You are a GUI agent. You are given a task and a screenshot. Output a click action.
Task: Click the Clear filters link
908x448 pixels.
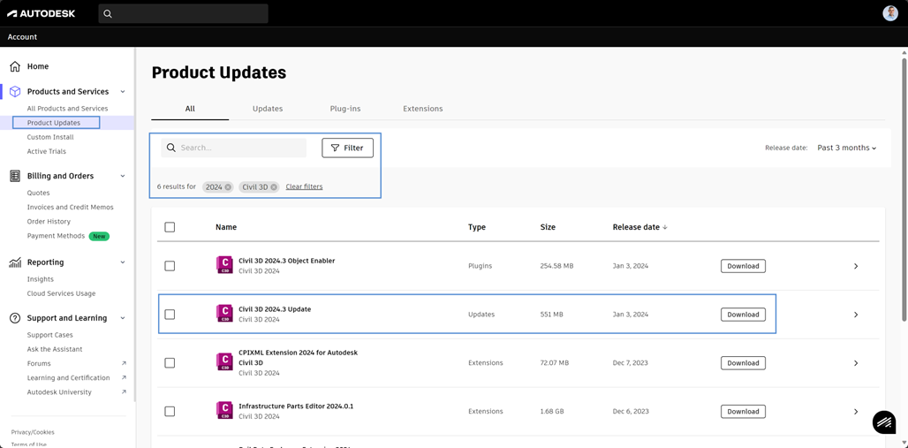tap(304, 186)
